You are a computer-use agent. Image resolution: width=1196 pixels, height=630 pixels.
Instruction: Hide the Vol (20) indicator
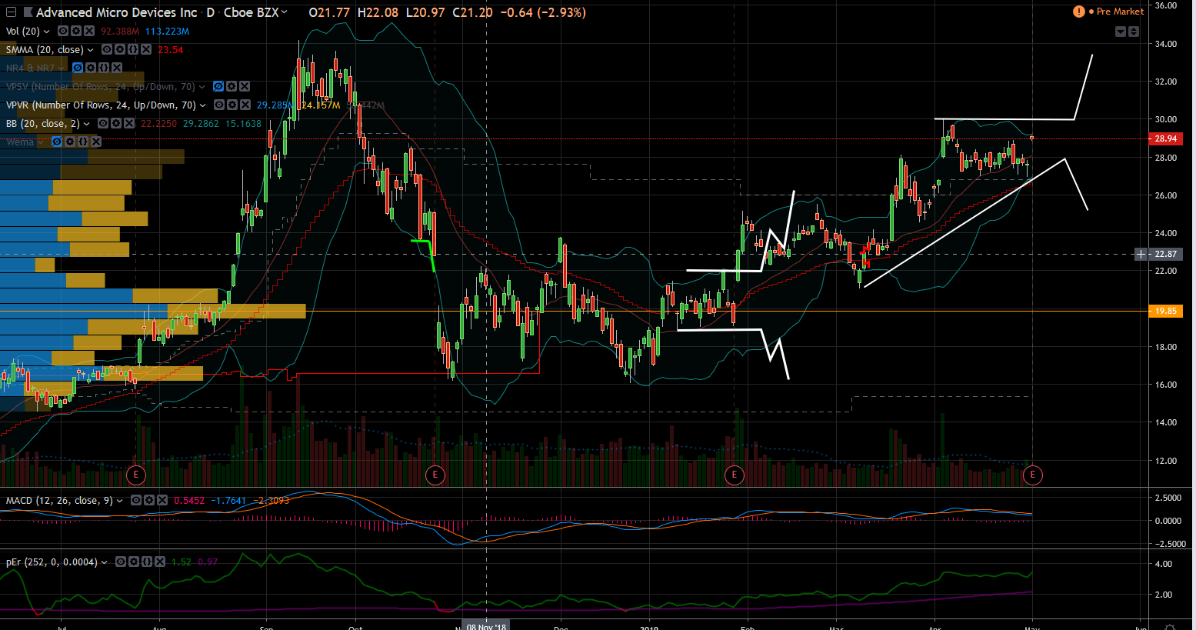coord(63,32)
